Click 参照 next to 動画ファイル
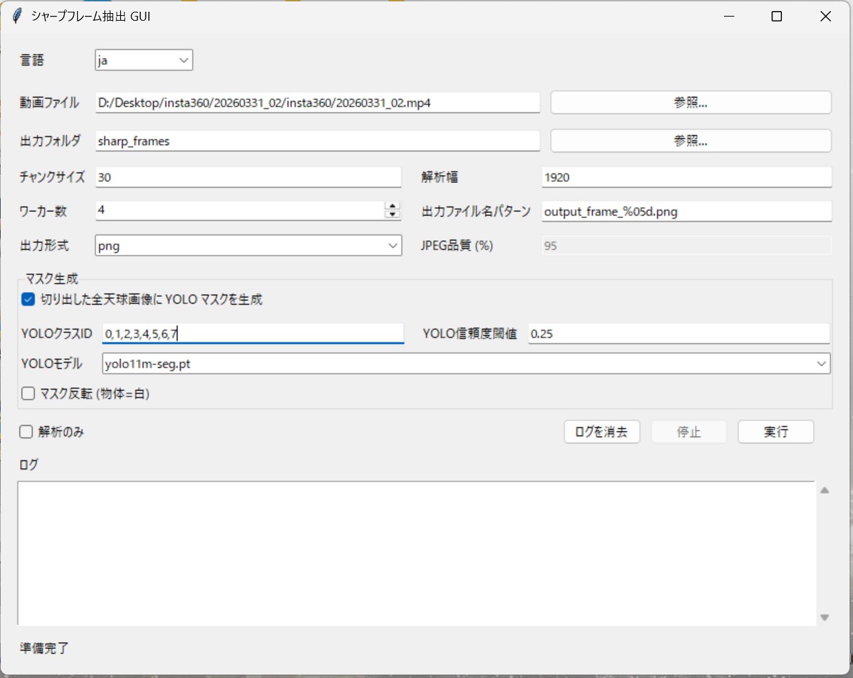 (690, 102)
